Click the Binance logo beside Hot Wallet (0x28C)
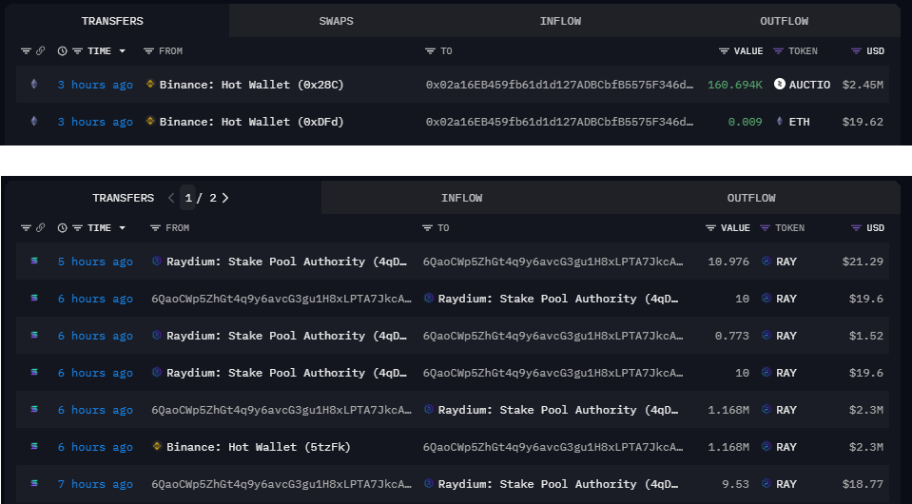 (150, 85)
